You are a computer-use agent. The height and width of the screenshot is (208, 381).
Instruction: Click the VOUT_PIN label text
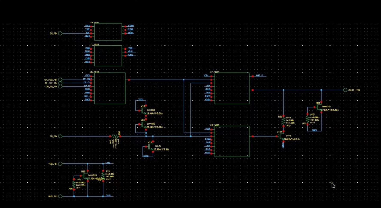[x=354, y=90]
